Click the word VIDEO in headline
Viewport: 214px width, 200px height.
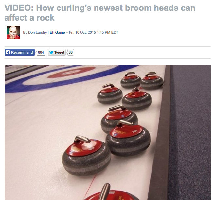[x=19, y=8]
